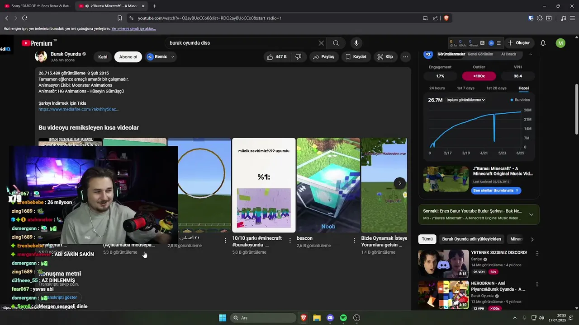579x325 pixels.
Task: Expand the Remix button dropdown arrow
Action: tap(173, 57)
